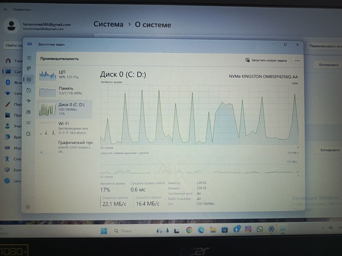Open Bluetooth item in Settings sidebar
The height and width of the screenshot is (256, 342).
coord(14,83)
